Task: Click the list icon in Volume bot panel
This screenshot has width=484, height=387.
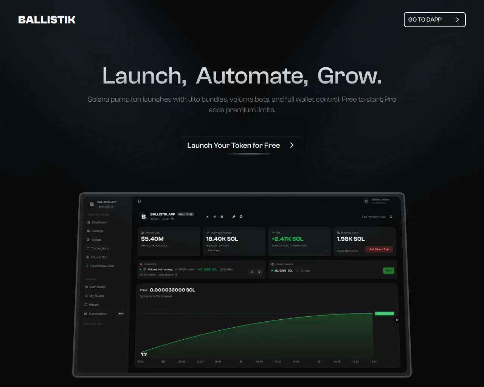Action: coord(252,272)
